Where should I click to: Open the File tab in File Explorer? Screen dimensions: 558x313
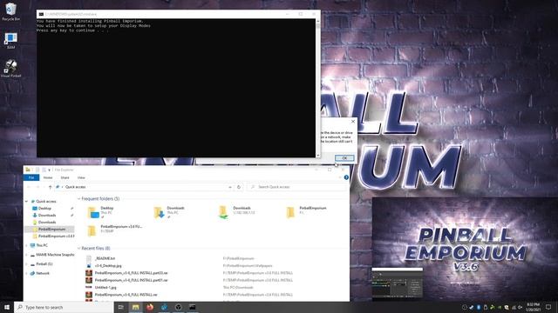point(31,177)
